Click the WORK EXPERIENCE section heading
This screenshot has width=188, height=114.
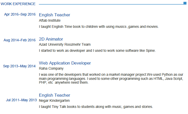18,4
